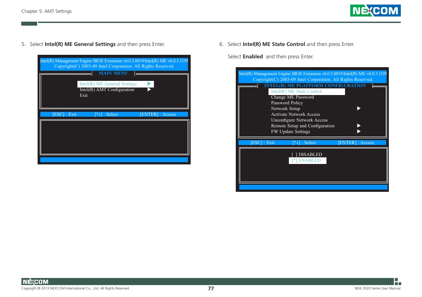
Task: Select the Unconfigure Network Access entry
Action: 299,120
